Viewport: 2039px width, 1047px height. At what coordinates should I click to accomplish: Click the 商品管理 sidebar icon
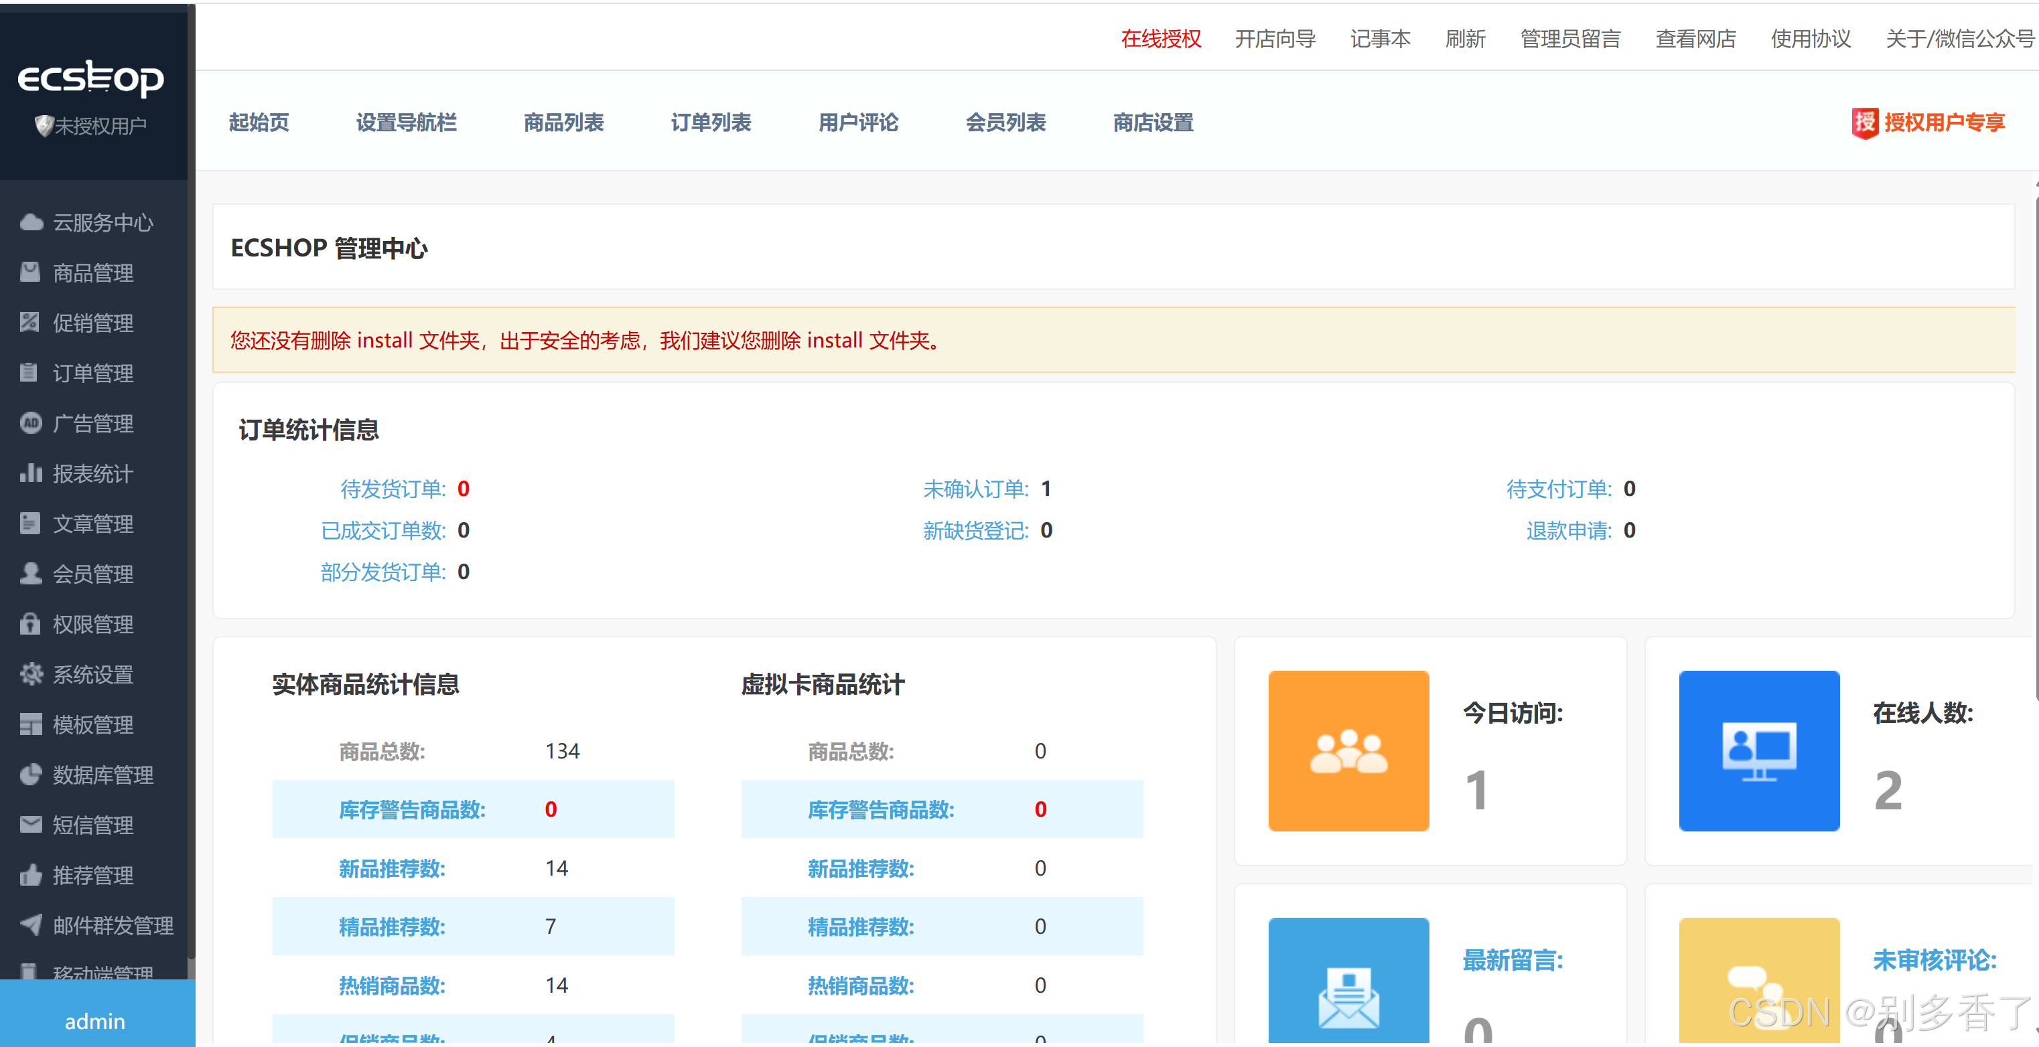coord(30,272)
